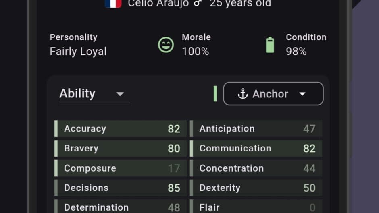379x213 pixels.
Task: Expand the Anchor role dropdown arrow
Action: click(302, 94)
